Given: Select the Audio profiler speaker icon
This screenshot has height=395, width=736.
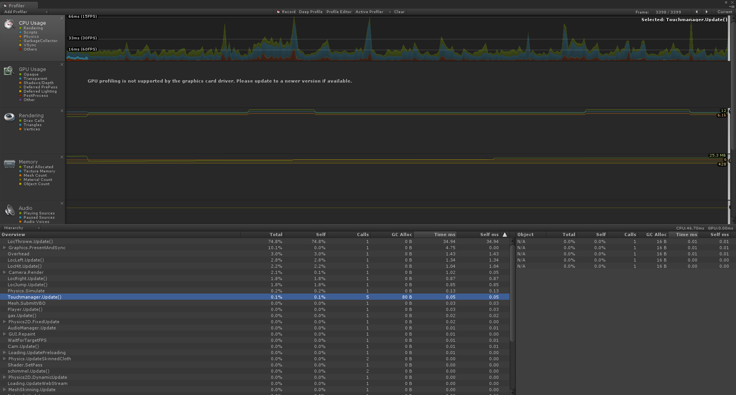Looking at the screenshot, I should point(9,210).
